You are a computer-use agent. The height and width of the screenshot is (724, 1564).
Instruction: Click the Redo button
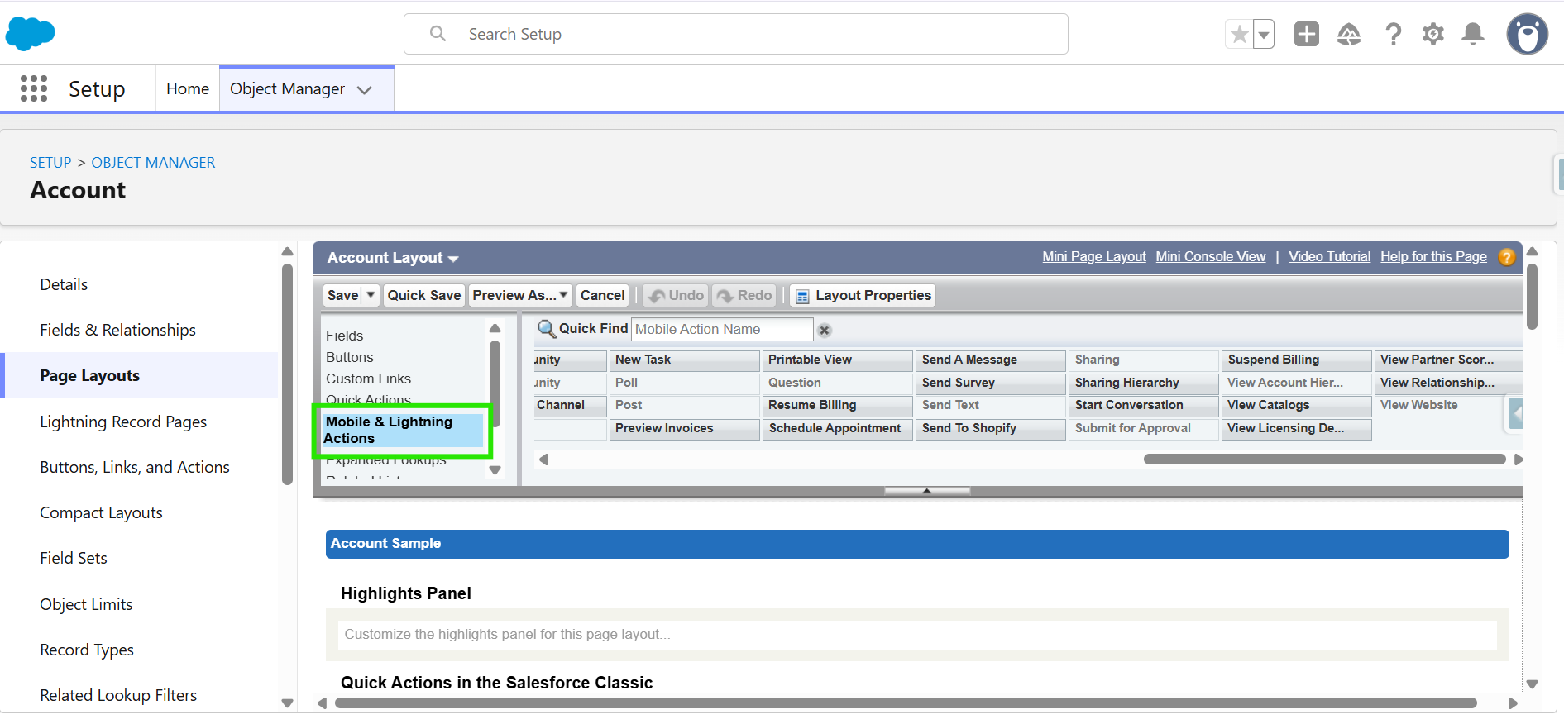(x=744, y=295)
